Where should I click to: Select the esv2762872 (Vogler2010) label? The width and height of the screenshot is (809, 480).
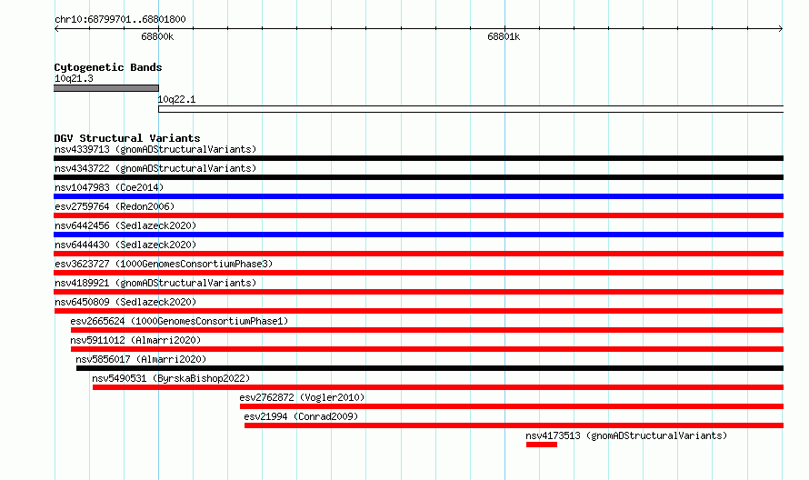[x=302, y=397]
